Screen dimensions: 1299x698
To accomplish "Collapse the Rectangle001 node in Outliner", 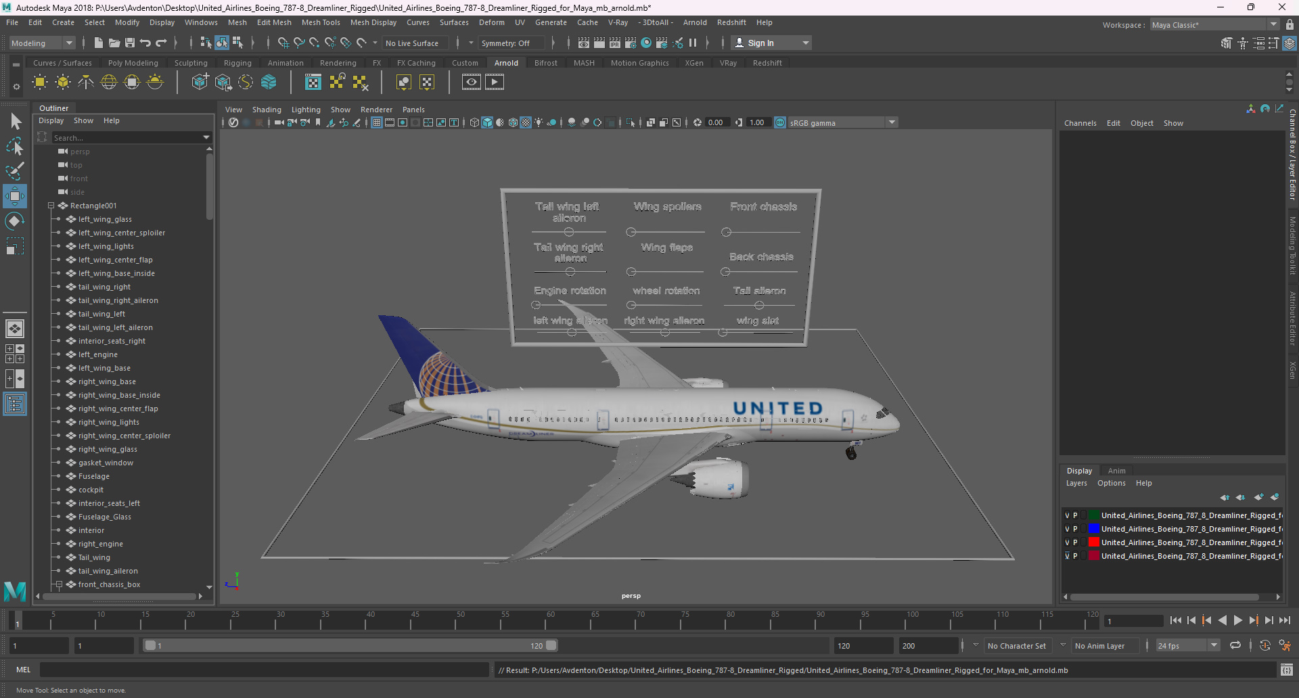I will tap(51, 206).
